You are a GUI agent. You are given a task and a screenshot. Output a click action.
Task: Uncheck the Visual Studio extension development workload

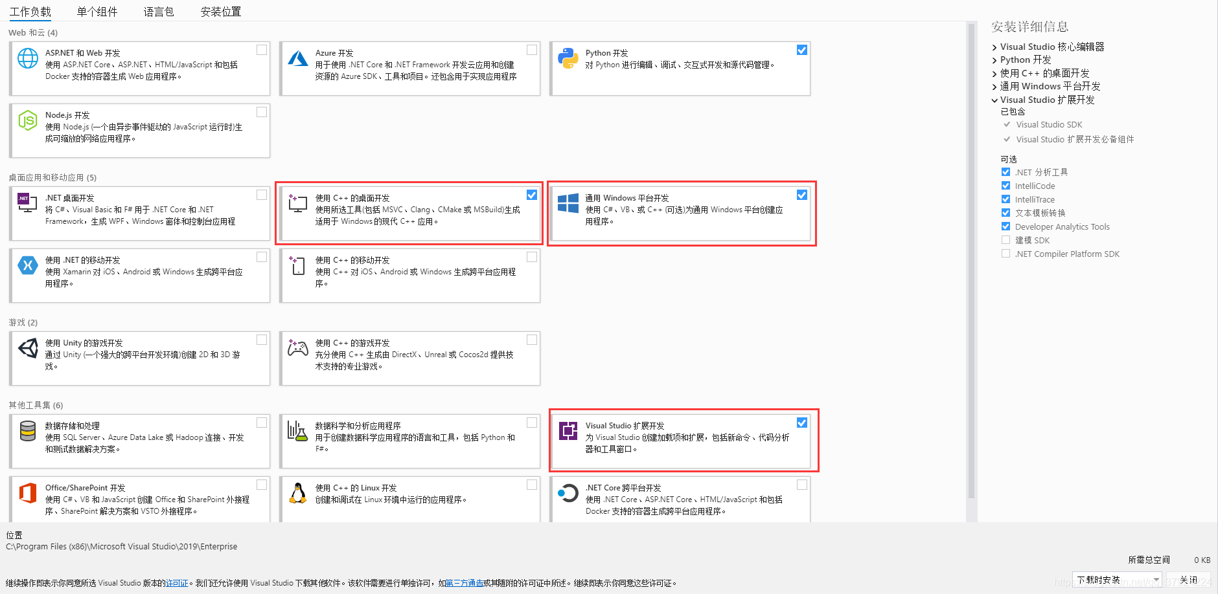point(802,423)
